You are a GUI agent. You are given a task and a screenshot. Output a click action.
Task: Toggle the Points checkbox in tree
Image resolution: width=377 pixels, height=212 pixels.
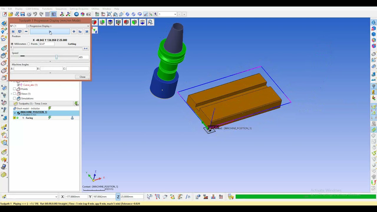click(x=14, y=89)
